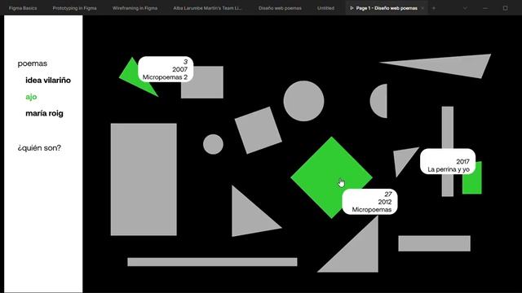Click the rotated gray square shape

pos(259,130)
